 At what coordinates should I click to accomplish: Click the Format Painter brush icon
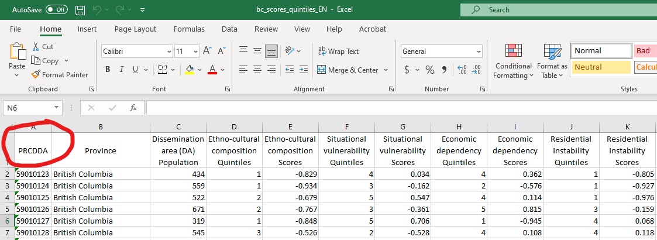click(x=36, y=75)
